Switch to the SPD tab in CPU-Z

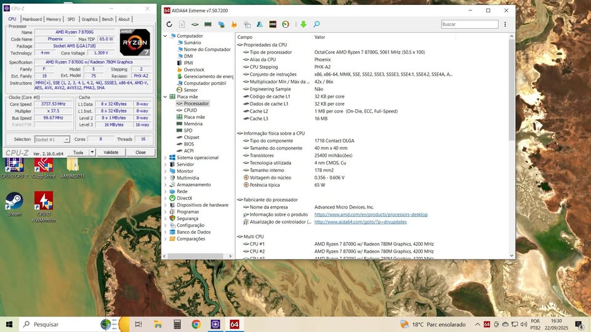point(71,19)
